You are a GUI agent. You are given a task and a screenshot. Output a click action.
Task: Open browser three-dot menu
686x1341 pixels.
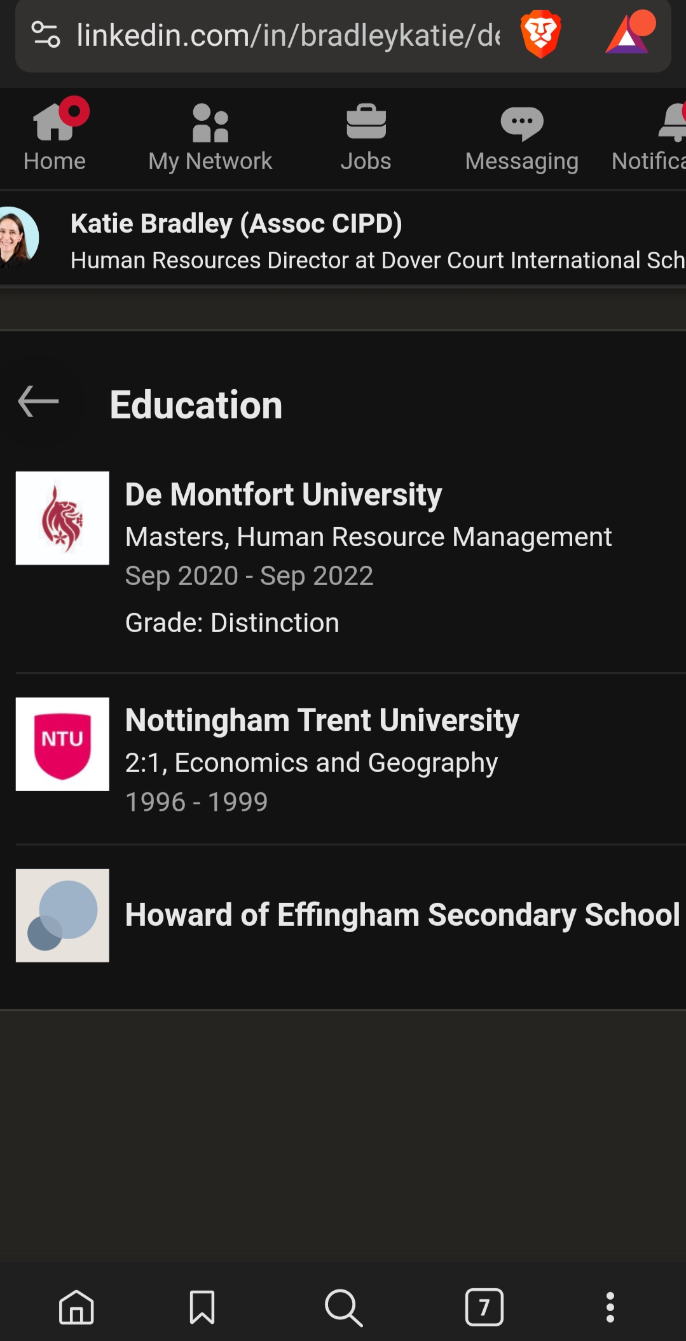point(610,1307)
